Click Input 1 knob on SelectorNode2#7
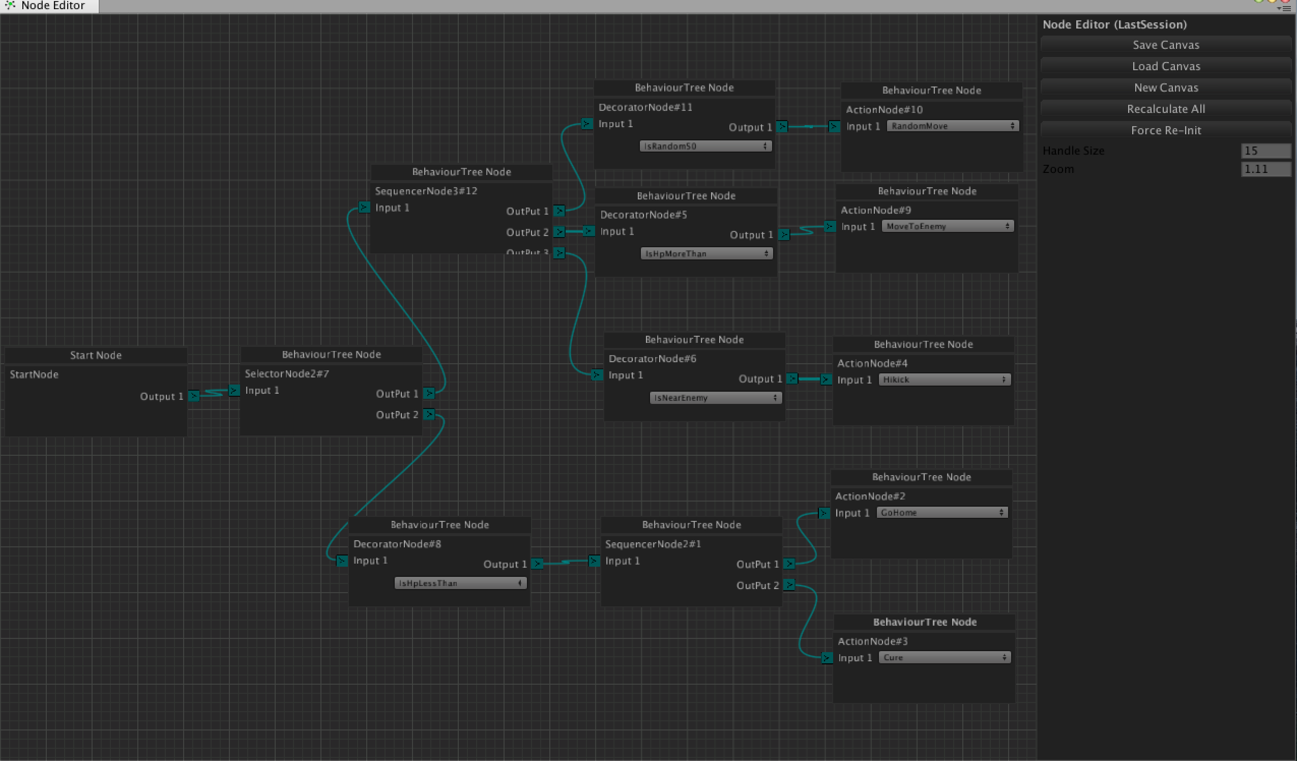Viewport: 1297px width, 761px height. tap(234, 391)
